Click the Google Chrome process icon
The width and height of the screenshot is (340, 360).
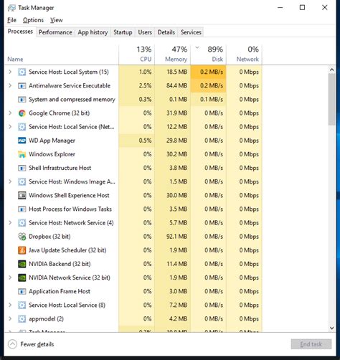pyautogui.click(x=22, y=113)
